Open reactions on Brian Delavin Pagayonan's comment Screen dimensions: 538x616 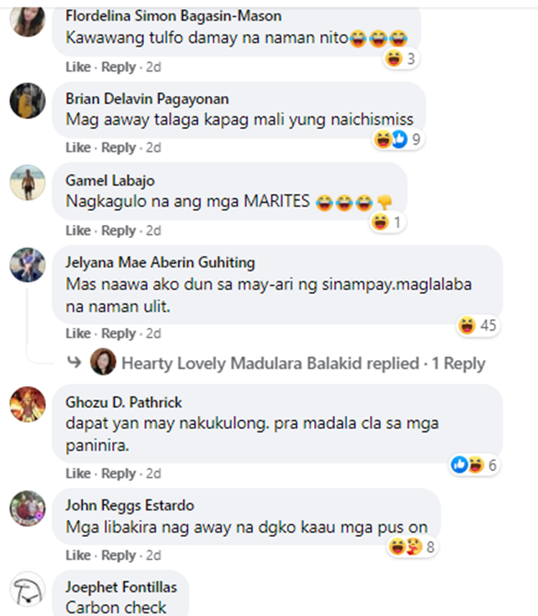coord(397,139)
